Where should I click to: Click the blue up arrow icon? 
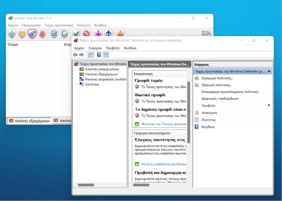tap(109, 33)
